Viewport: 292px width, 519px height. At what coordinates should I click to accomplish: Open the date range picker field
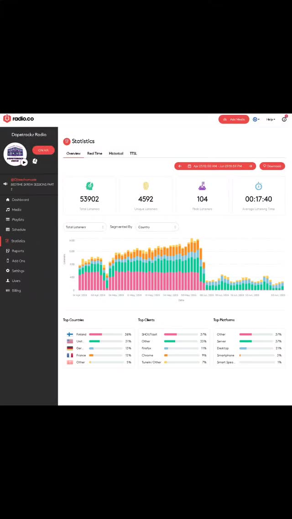click(x=215, y=166)
